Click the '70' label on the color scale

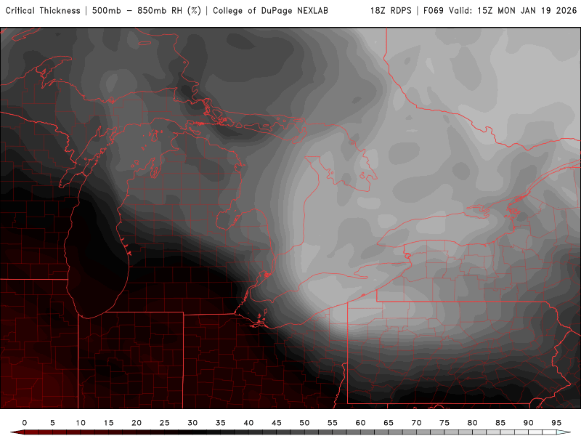pyautogui.click(x=416, y=423)
